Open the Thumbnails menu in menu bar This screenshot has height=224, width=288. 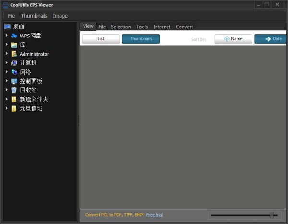(34, 16)
